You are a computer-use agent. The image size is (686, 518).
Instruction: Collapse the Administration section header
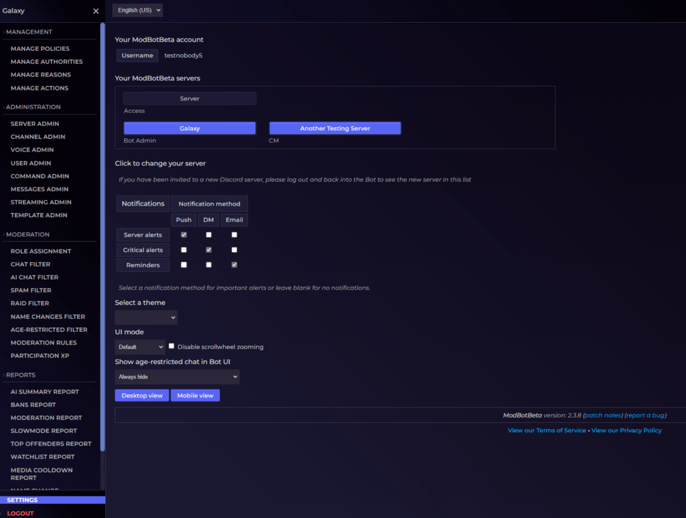pyautogui.click(x=33, y=107)
